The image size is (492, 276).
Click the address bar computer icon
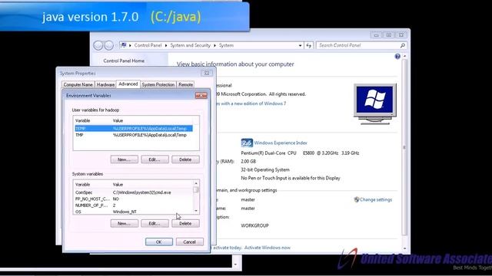[124, 45]
